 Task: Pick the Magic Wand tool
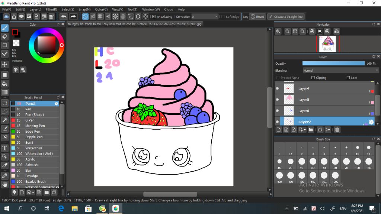5,120
